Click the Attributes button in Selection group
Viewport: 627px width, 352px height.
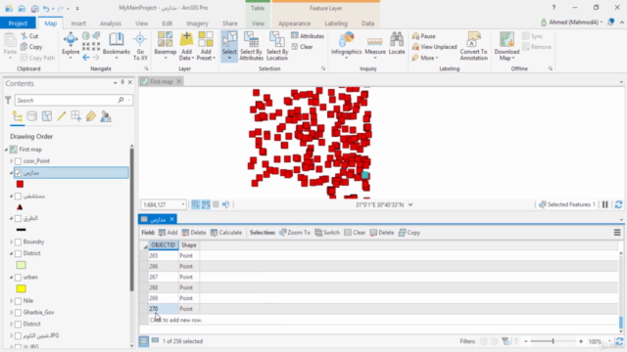[308, 36]
